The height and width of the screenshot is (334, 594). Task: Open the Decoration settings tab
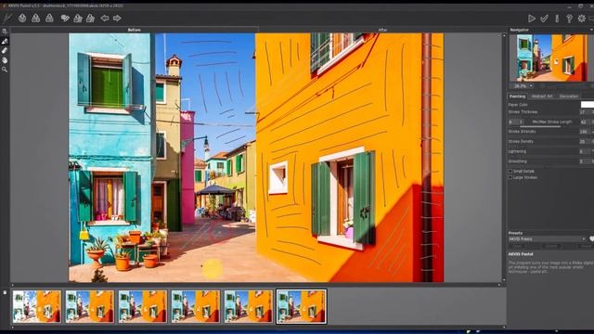point(569,96)
